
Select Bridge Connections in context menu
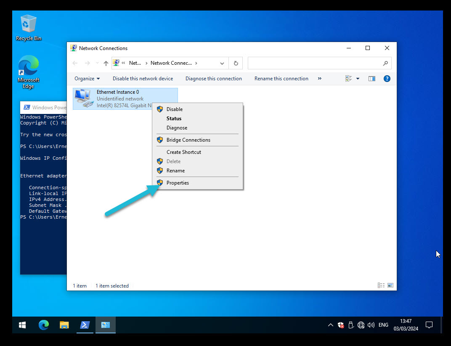[x=188, y=140]
